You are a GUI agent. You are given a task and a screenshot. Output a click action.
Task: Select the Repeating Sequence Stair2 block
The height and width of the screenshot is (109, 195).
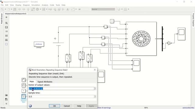tap(24, 96)
